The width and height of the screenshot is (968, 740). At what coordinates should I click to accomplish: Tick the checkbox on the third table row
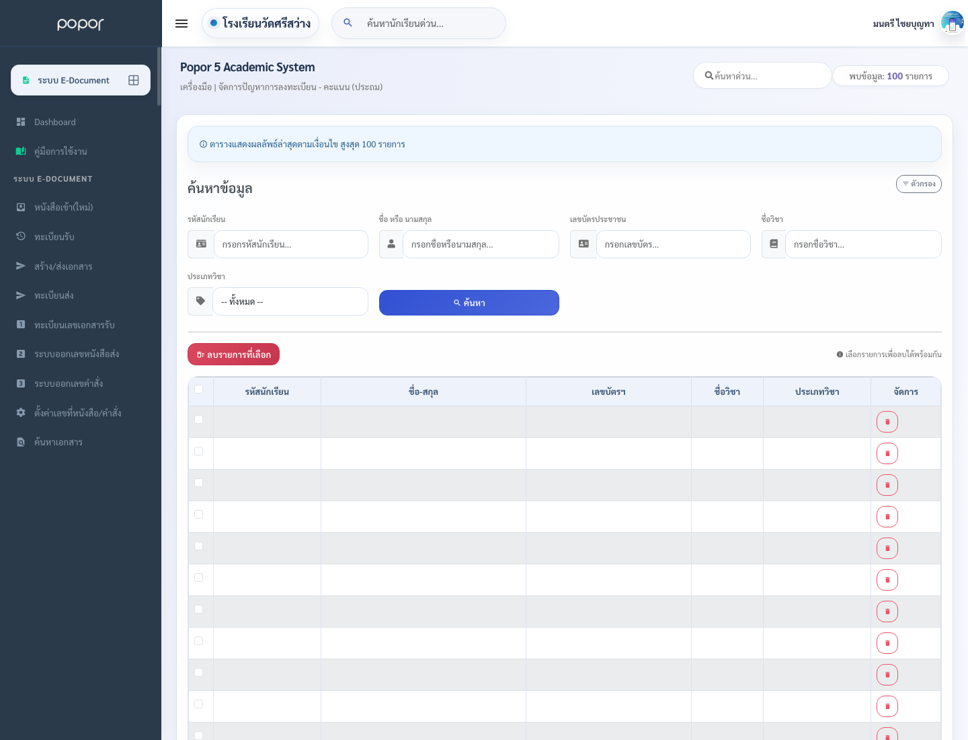click(198, 482)
